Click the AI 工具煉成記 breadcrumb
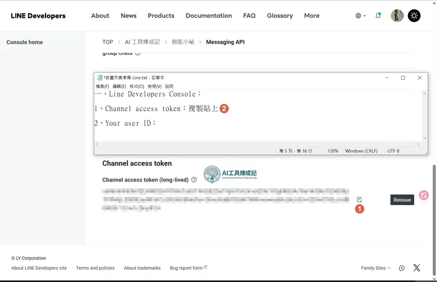 142,42
